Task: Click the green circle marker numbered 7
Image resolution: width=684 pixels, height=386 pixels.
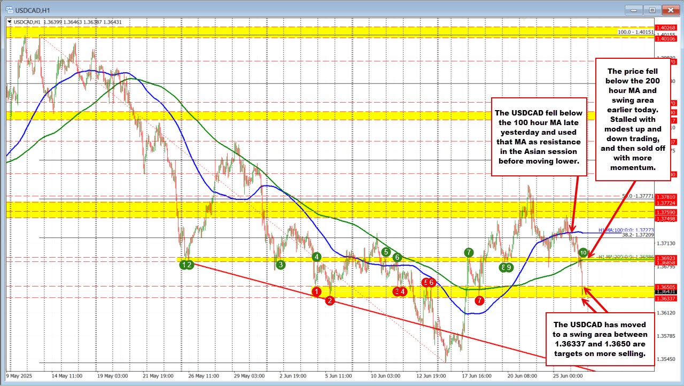Action: [x=469, y=252]
